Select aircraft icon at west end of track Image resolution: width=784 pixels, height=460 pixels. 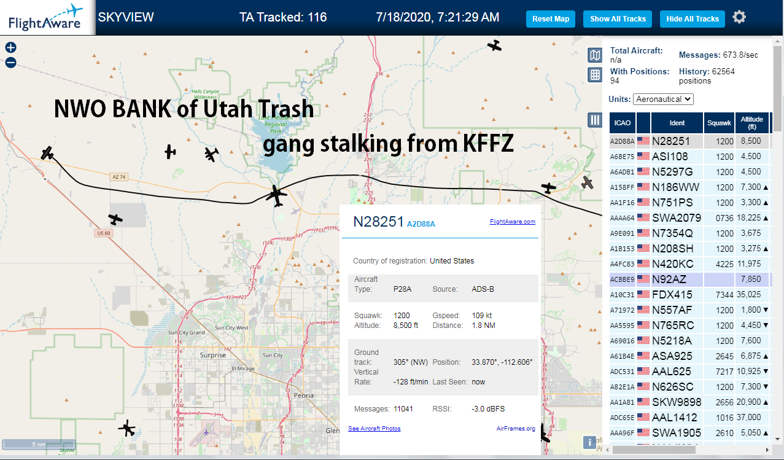pos(48,153)
